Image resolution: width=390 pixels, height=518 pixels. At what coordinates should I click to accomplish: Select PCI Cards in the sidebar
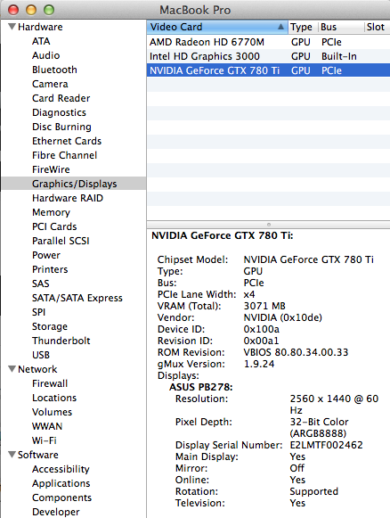point(54,226)
